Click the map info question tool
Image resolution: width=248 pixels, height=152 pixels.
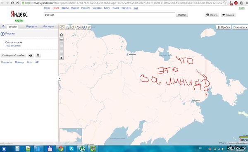pos(89,27)
